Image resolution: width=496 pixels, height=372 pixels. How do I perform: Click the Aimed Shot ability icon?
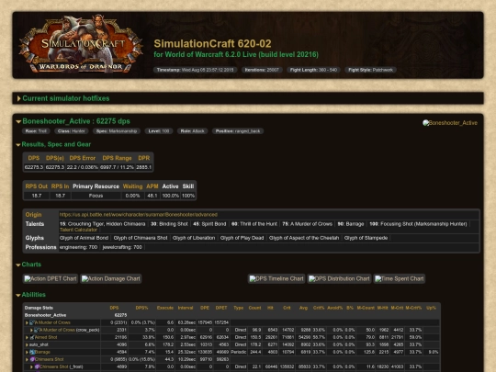click(x=31, y=337)
